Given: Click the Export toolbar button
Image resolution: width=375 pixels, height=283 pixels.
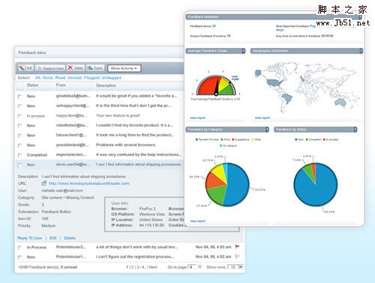Looking at the screenshot, I should (x=94, y=68).
